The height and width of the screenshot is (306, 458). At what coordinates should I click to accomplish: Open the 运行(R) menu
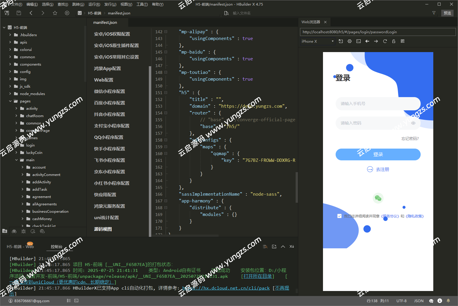click(x=94, y=4)
